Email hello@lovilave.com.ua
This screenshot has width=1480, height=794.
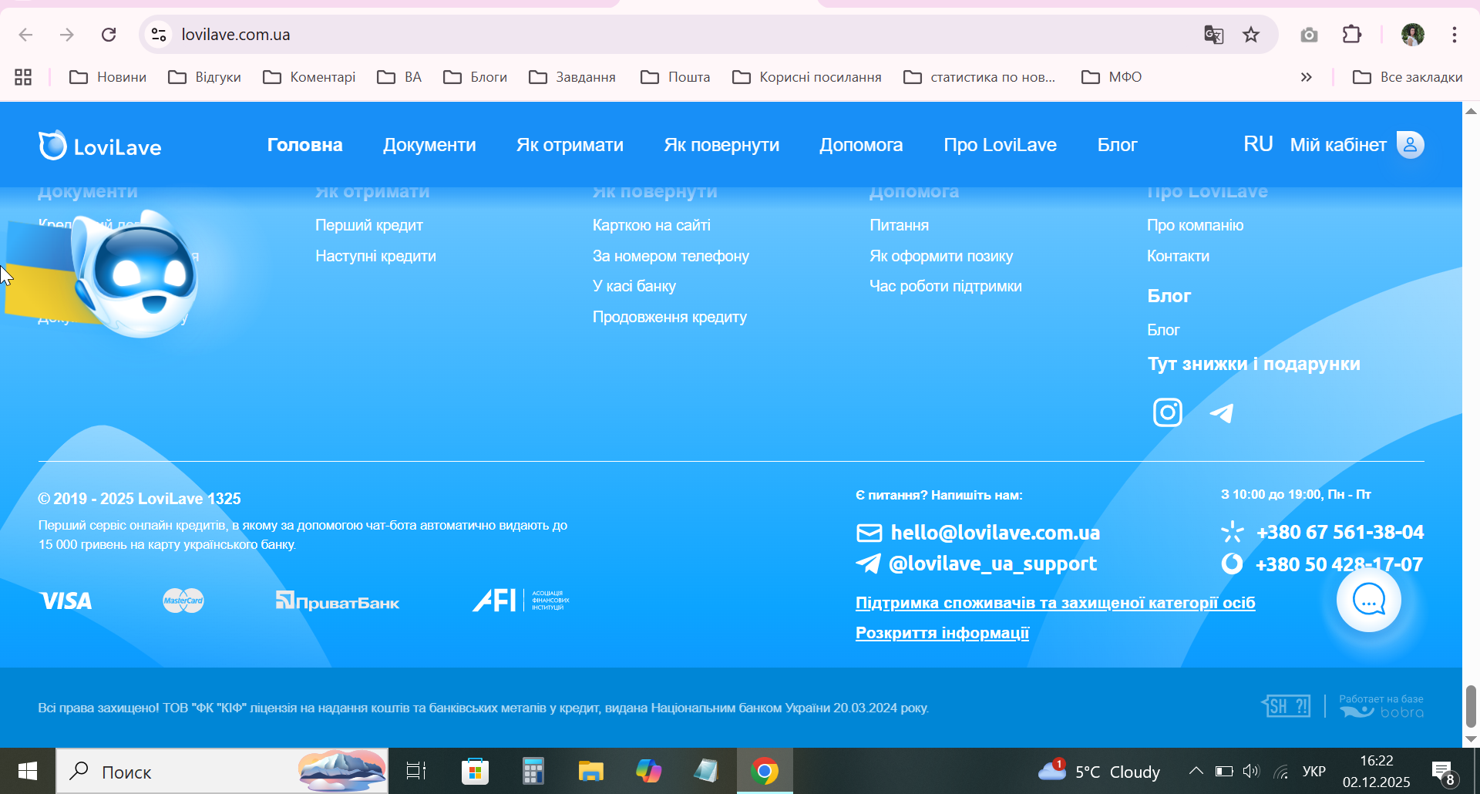point(995,533)
